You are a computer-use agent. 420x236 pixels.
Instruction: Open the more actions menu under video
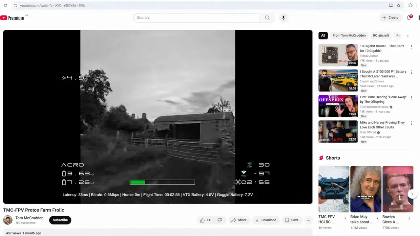tap(308, 220)
